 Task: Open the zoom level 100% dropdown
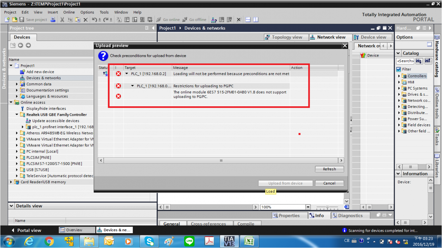tap(308, 207)
